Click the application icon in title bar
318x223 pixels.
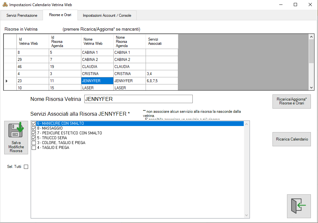pyautogui.click(x=5, y=5)
